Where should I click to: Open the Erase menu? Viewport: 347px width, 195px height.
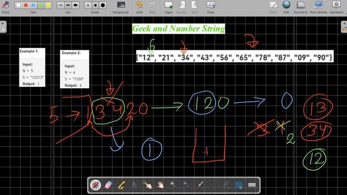[211, 7]
